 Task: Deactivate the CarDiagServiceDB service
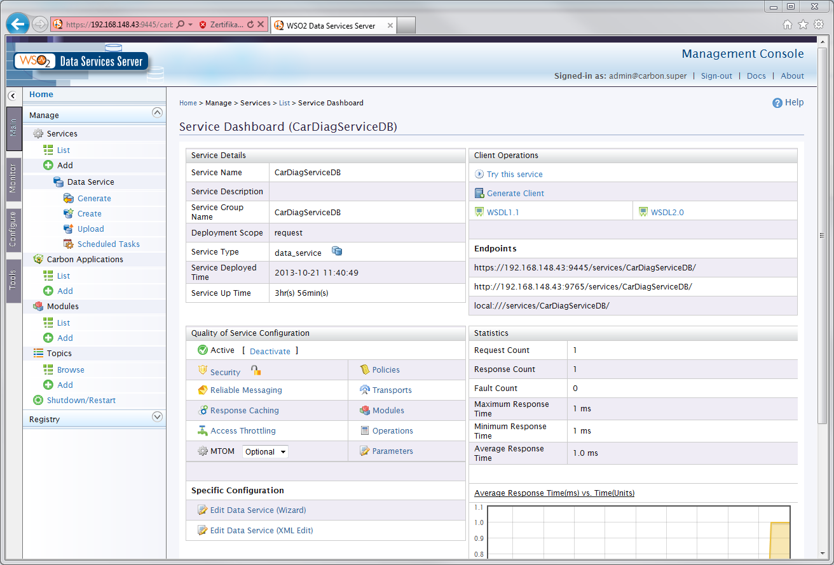[270, 351]
